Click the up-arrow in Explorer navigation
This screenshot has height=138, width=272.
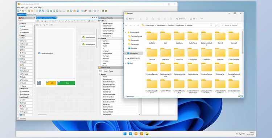[x=138, y=25]
